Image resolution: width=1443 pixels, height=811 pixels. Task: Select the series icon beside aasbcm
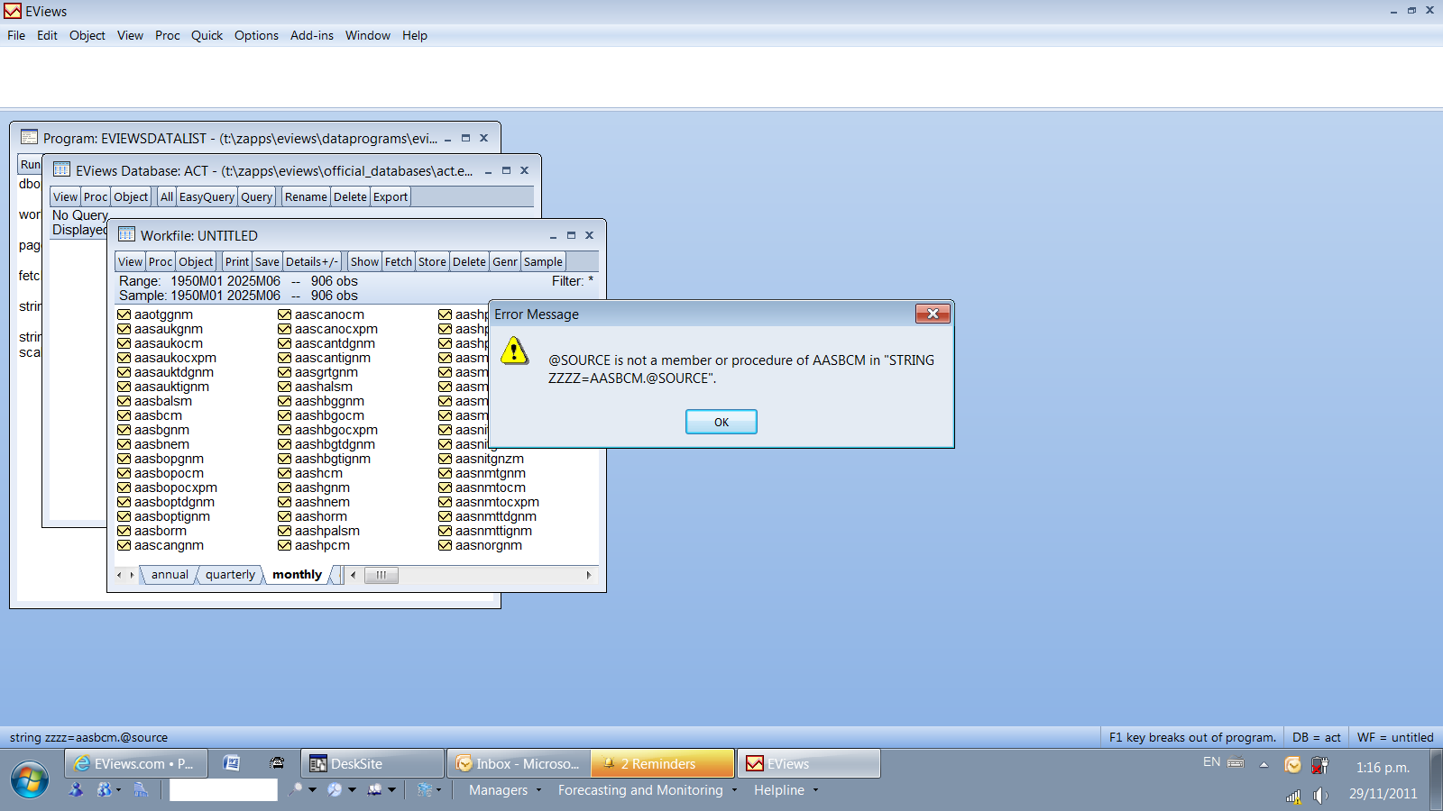pos(124,415)
